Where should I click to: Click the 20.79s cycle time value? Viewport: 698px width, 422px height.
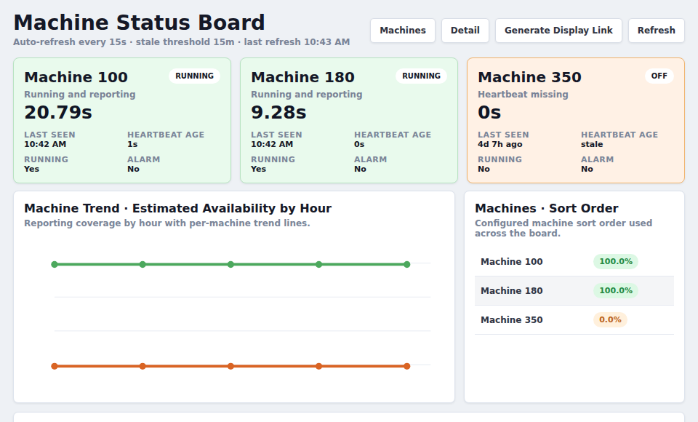[x=58, y=112]
